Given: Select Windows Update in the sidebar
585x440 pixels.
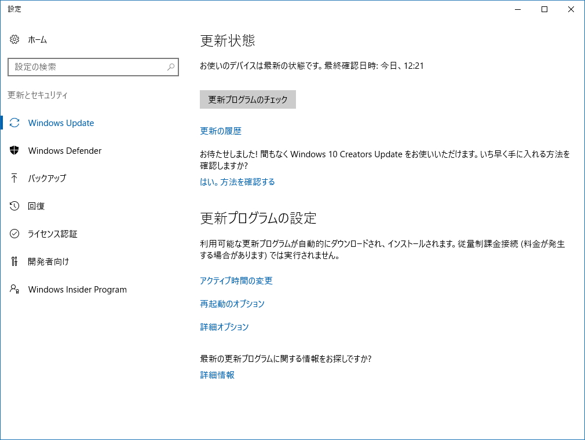Looking at the screenshot, I should tap(61, 123).
